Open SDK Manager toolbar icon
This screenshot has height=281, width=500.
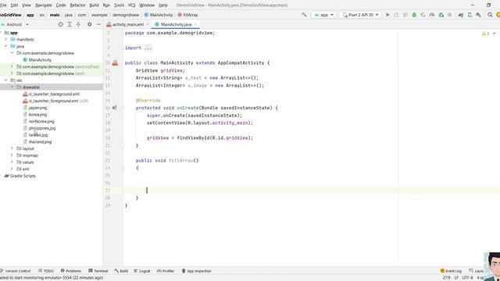[x=479, y=15]
